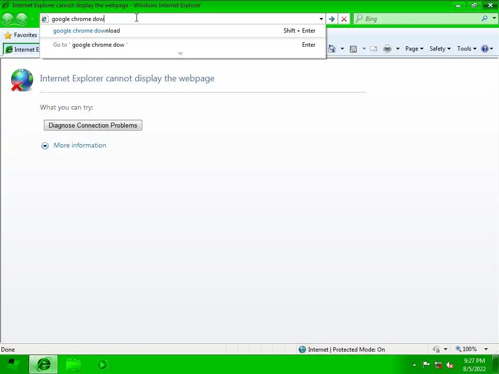
Task: Open the Favorites button
Action: (x=21, y=35)
